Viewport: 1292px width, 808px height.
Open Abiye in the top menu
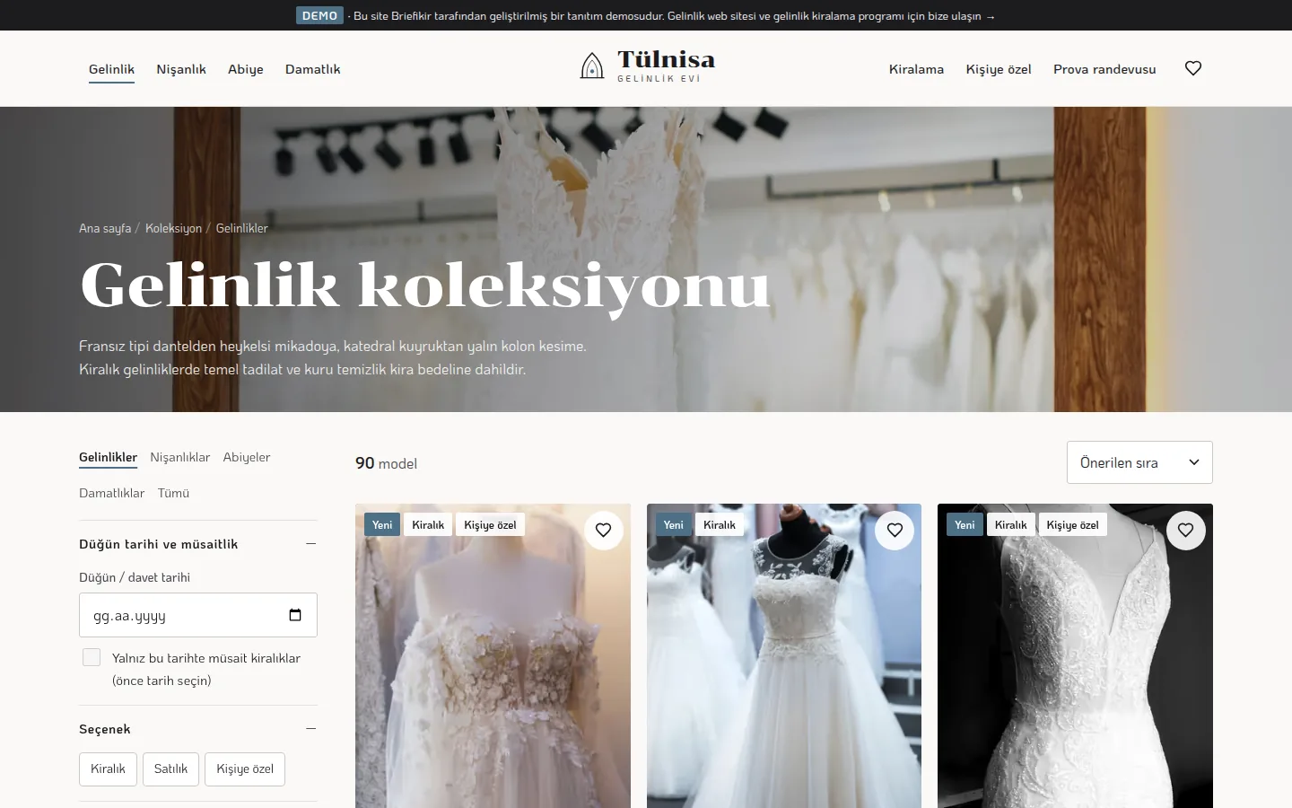[x=246, y=69]
